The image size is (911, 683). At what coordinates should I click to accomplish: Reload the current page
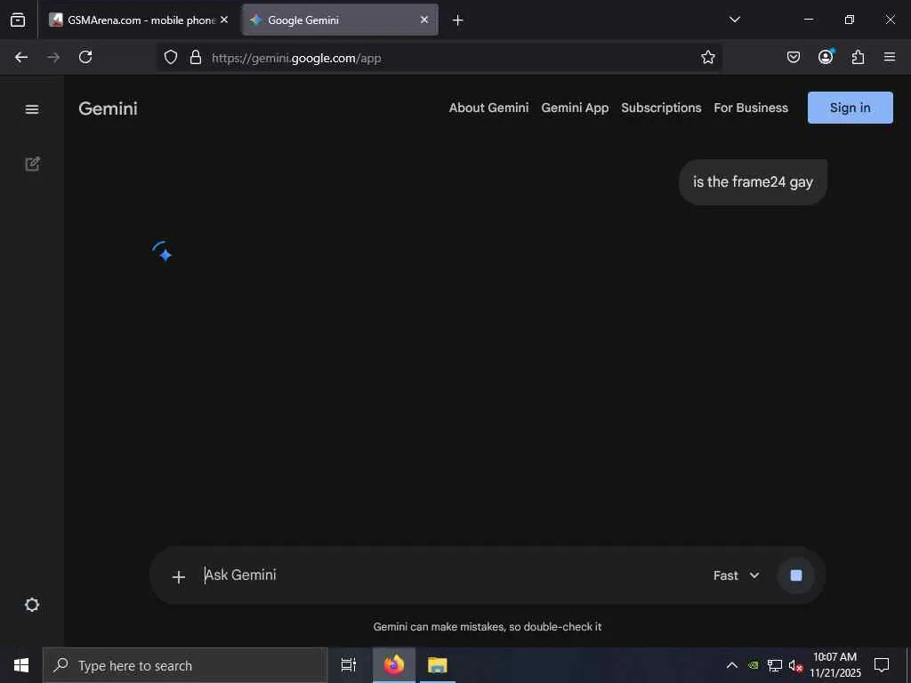coord(85,57)
